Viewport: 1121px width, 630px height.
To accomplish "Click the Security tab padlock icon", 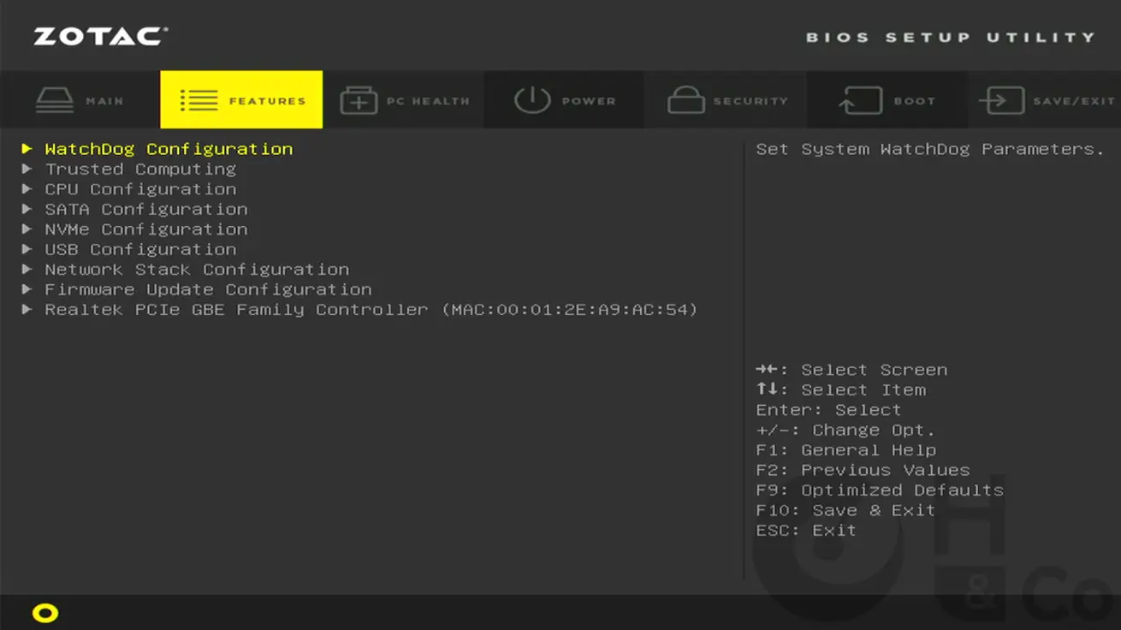I will [686, 100].
